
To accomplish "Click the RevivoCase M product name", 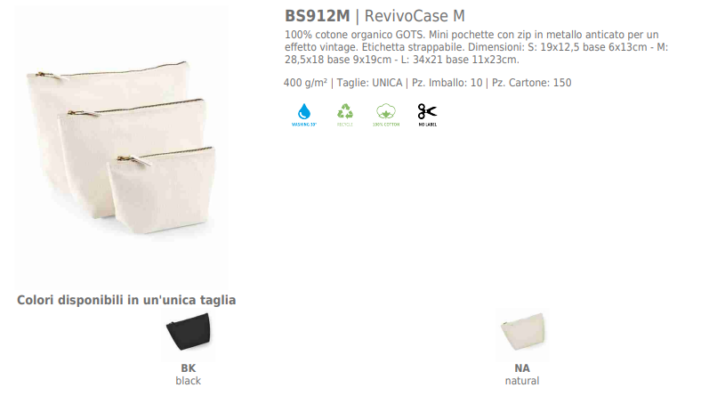I will [x=415, y=16].
